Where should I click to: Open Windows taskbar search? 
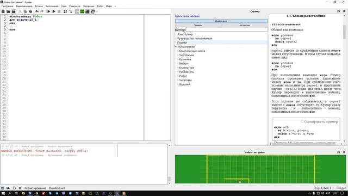tap(10, 193)
